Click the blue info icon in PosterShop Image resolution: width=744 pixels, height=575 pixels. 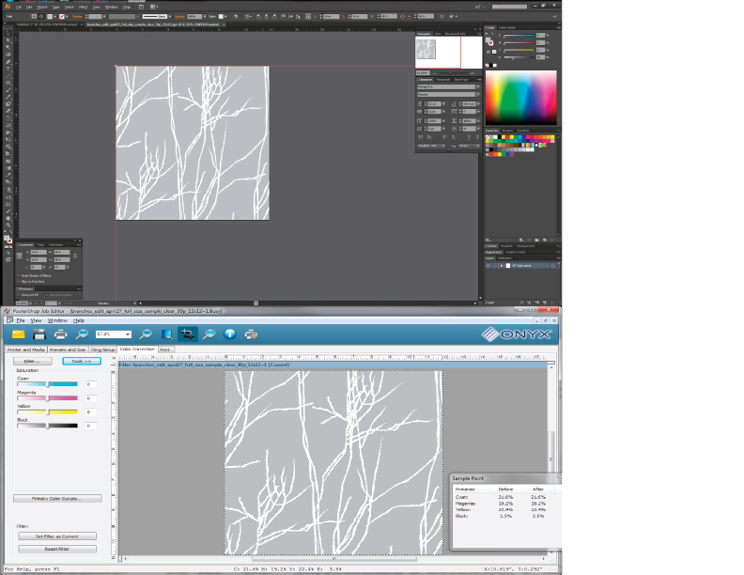[x=229, y=334]
